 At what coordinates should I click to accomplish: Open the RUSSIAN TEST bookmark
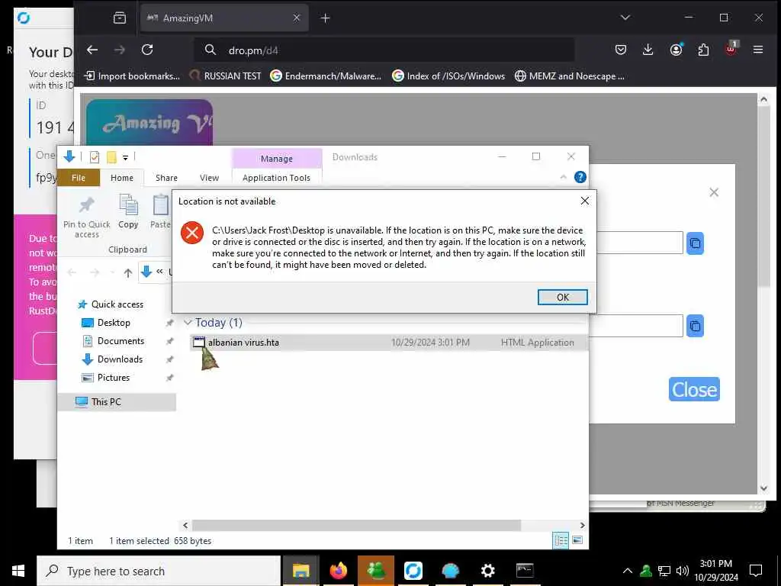[226, 76]
